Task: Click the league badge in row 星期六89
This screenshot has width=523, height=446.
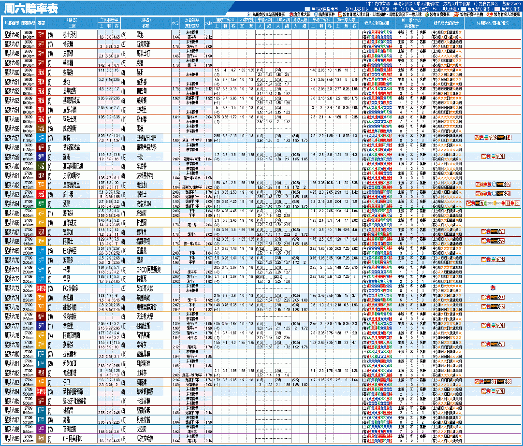Action: pyautogui.click(x=41, y=439)
